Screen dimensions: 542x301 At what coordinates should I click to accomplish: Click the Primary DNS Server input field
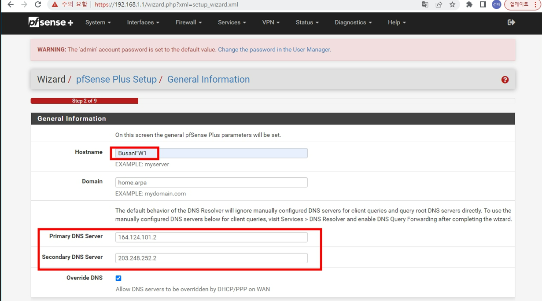(x=211, y=237)
